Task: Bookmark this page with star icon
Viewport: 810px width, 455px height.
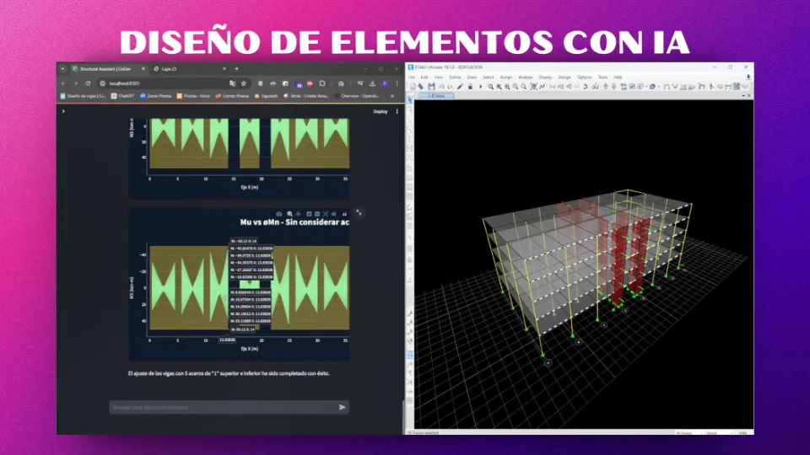Action: click(244, 83)
